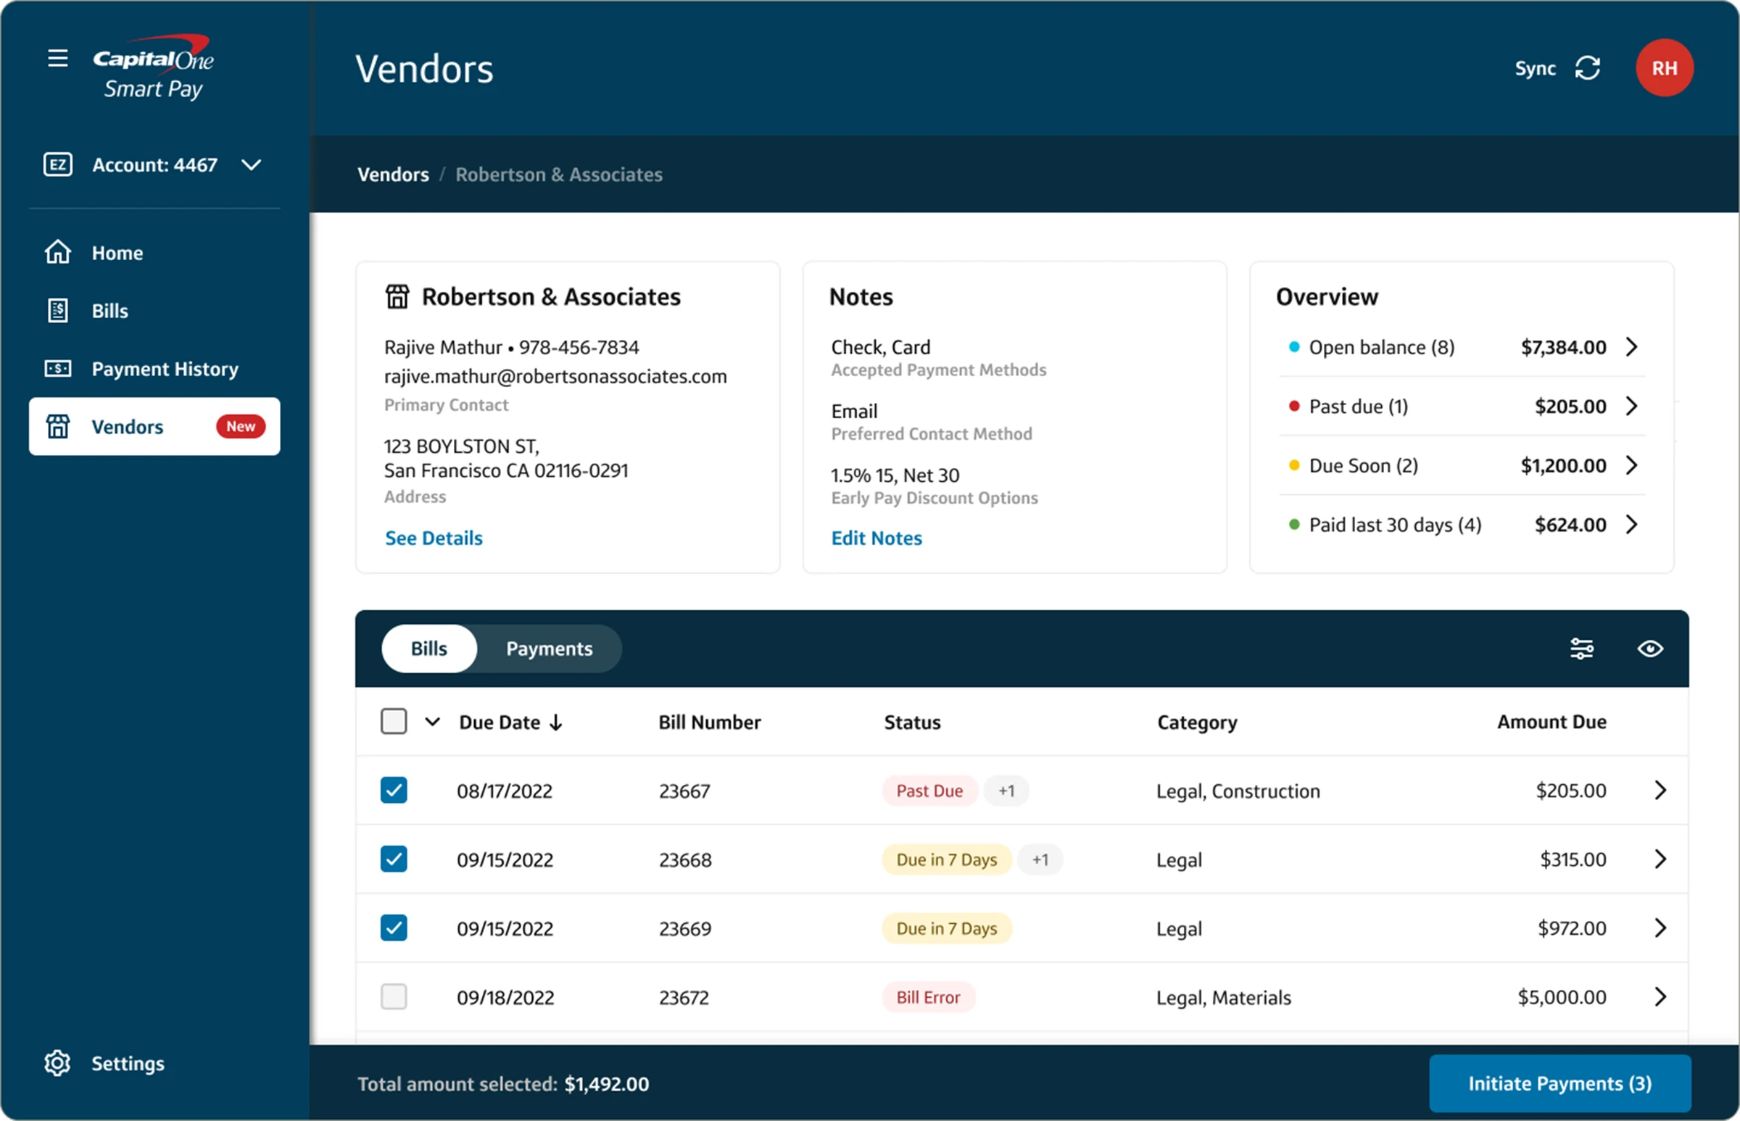Open bill 23672 row arrow
Image resolution: width=1740 pixels, height=1121 pixels.
(1660, 996)
